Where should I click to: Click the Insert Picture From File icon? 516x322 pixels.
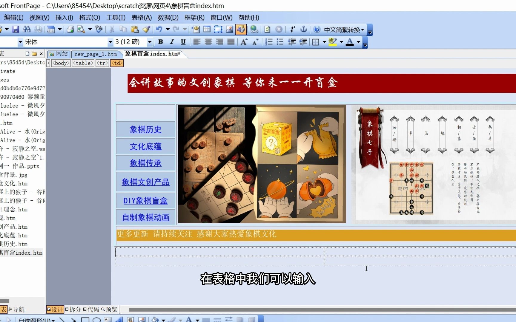230,29
